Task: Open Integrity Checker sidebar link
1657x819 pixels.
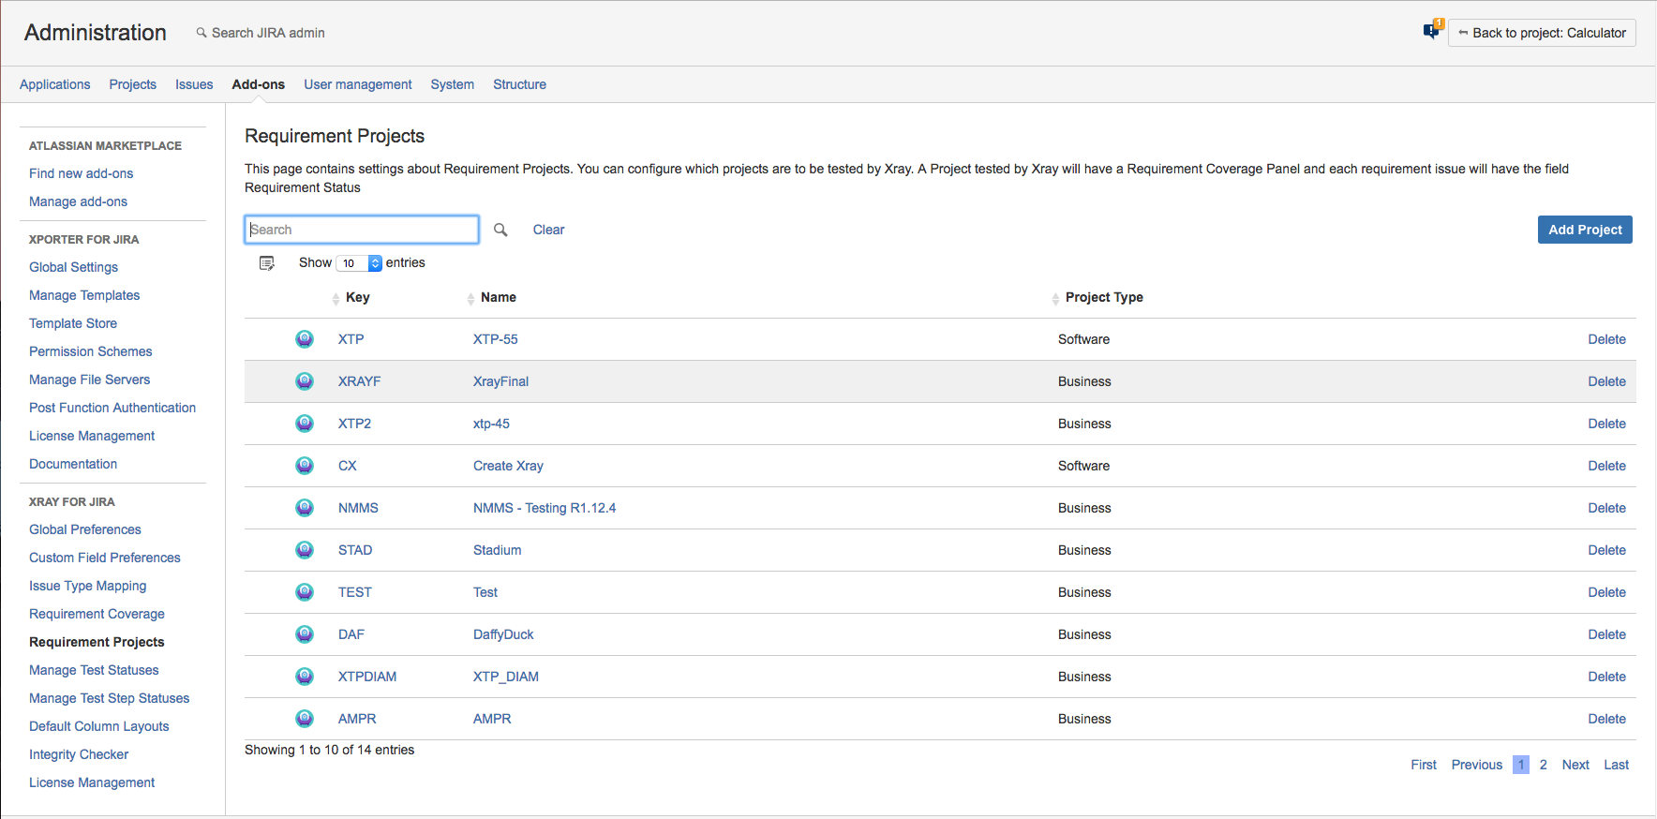Action: click(79, 754)
